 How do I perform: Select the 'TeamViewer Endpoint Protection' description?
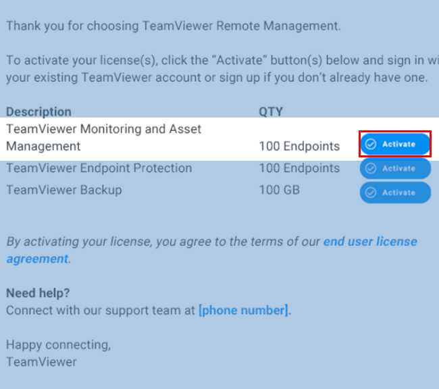(99, 168)
